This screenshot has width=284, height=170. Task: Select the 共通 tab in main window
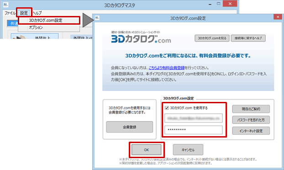point(13,24)
